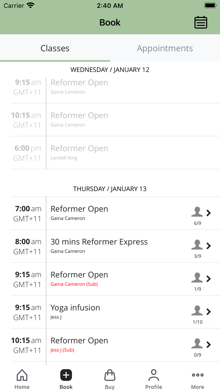This screenshot has width=220, height=391.
Task: Switch to the Appointments tab
Action: click(x=165, y=48)
